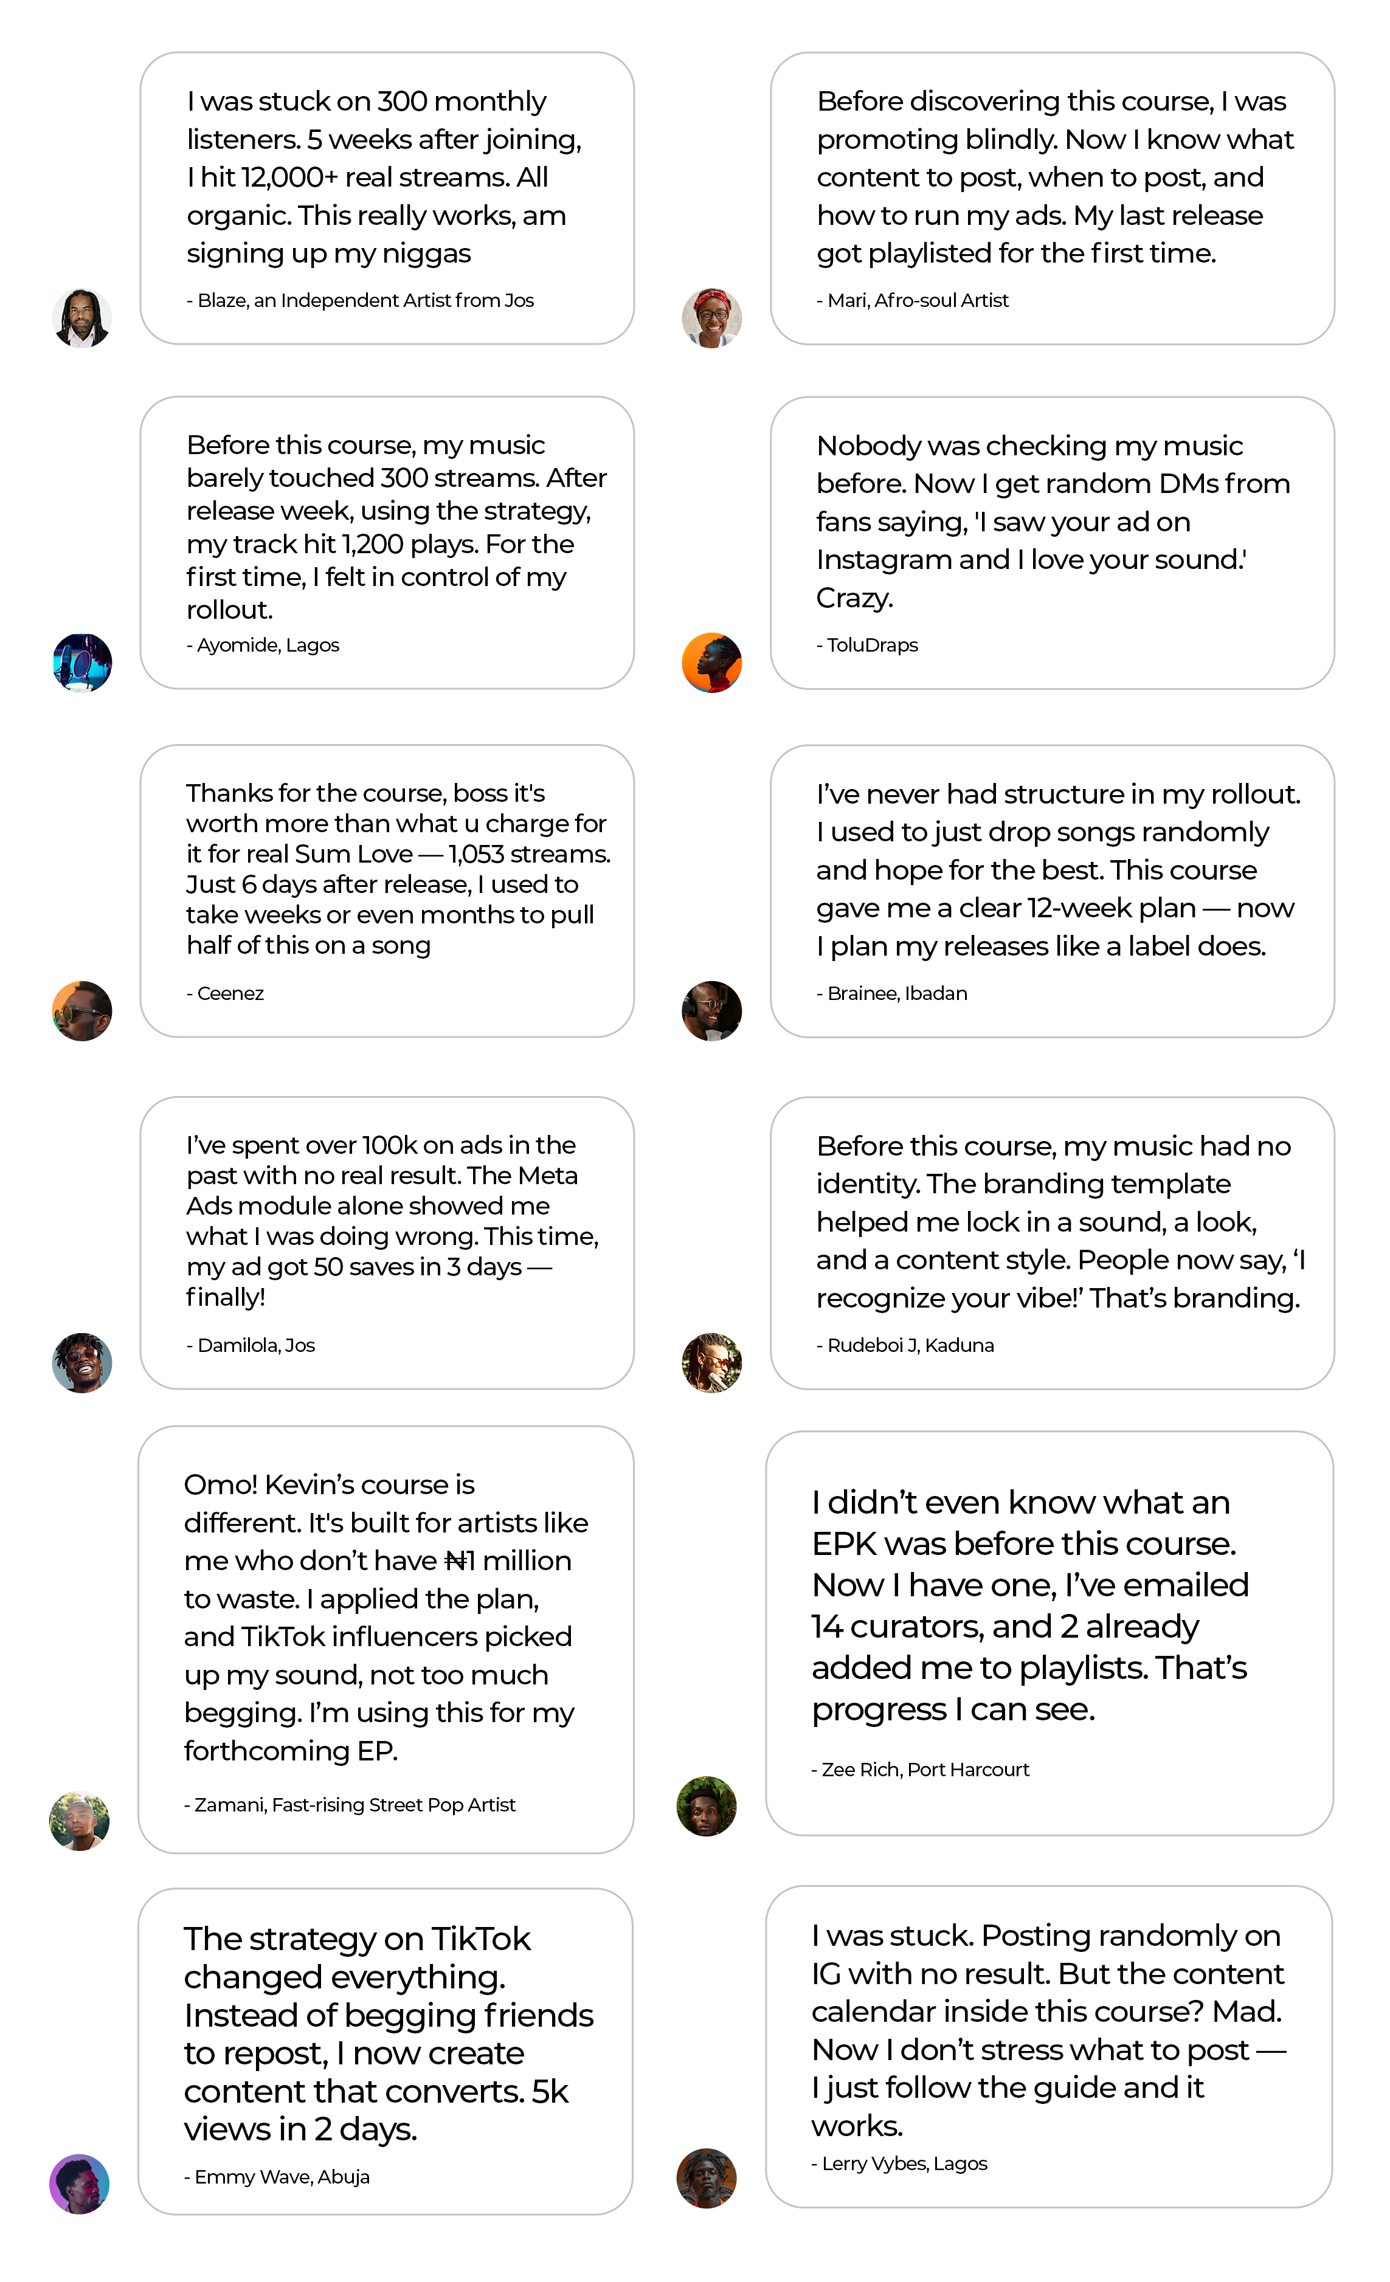This screenshot has width=1390, height=2282.
Task: Open Brainee's profile photo with headphones
Action: 711,1010
